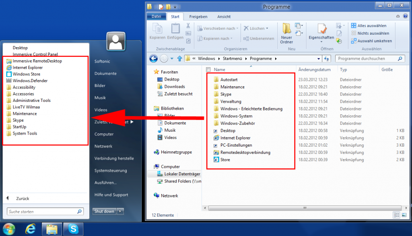Screen dimensions: 412x236
Task: Click the horizontal scrollbar in the file list
Action: pos(305,208)
